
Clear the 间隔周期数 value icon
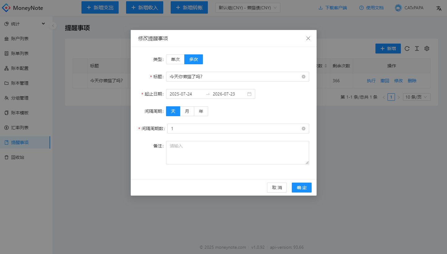[x=304, y=129]
